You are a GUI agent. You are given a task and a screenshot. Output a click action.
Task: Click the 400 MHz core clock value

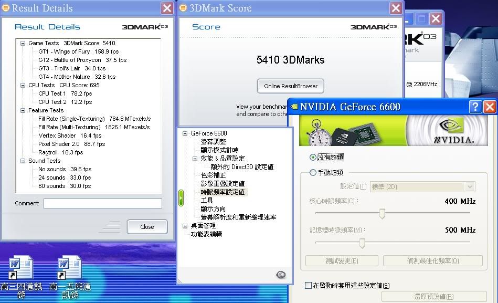(460, 201)
